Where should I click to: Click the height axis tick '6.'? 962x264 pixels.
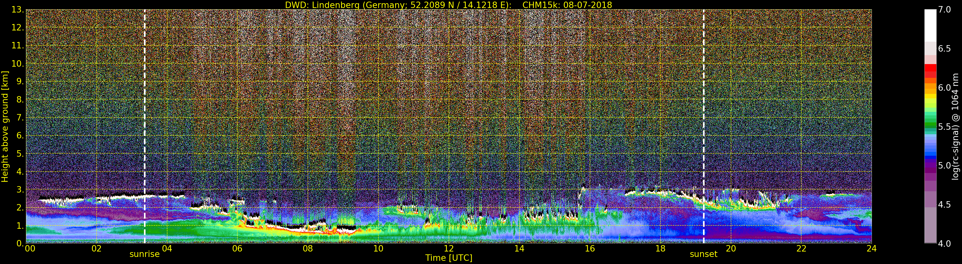[x=20, y=136]
